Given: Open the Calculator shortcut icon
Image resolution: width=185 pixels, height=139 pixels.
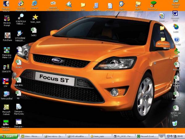Looking at the screenshot, I should pos(97,5).
